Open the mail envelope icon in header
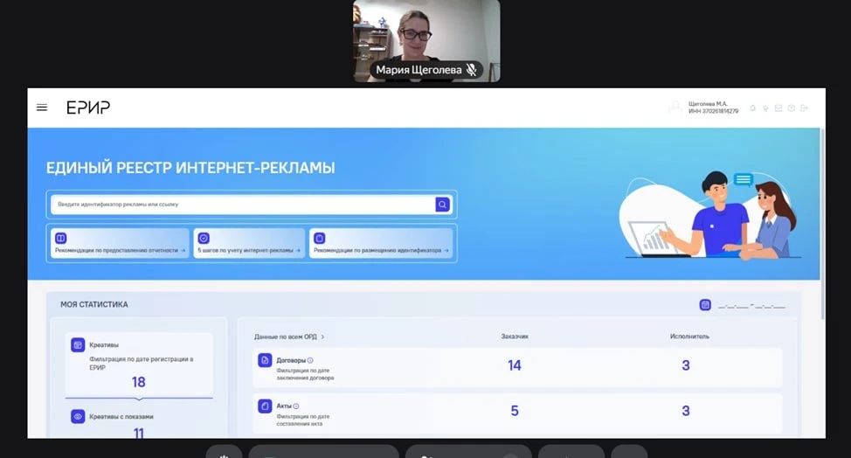The height and width of the screenshot is (458, 851). (778, 108)
